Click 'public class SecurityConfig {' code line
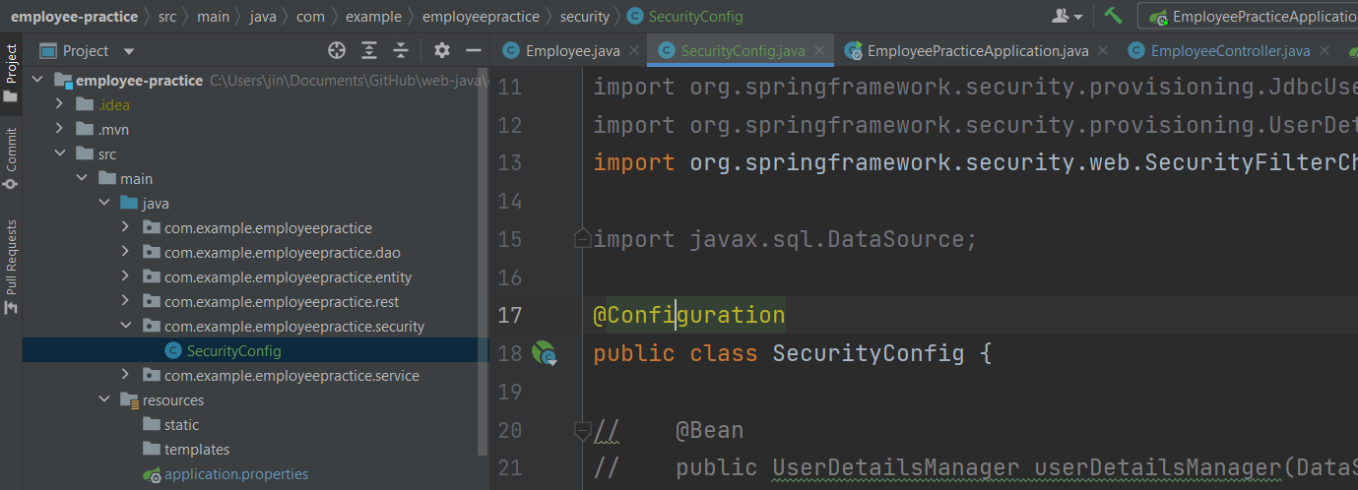 792,353
